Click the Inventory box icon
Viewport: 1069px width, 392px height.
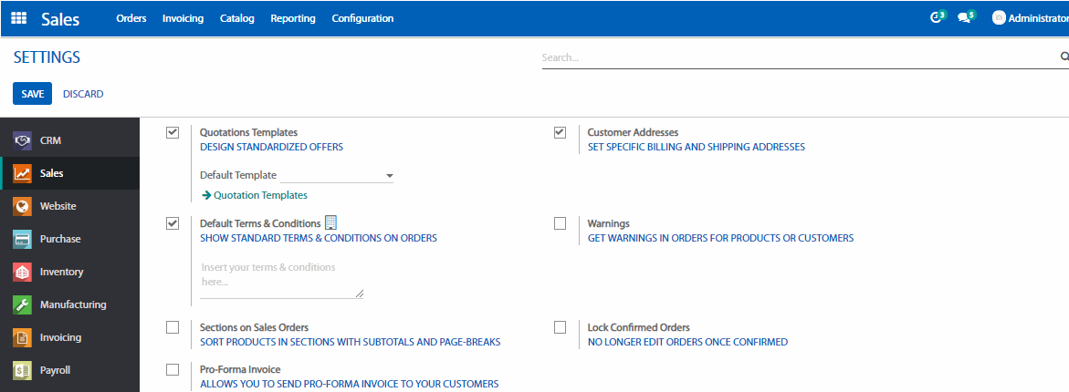(x=23, y=272)
